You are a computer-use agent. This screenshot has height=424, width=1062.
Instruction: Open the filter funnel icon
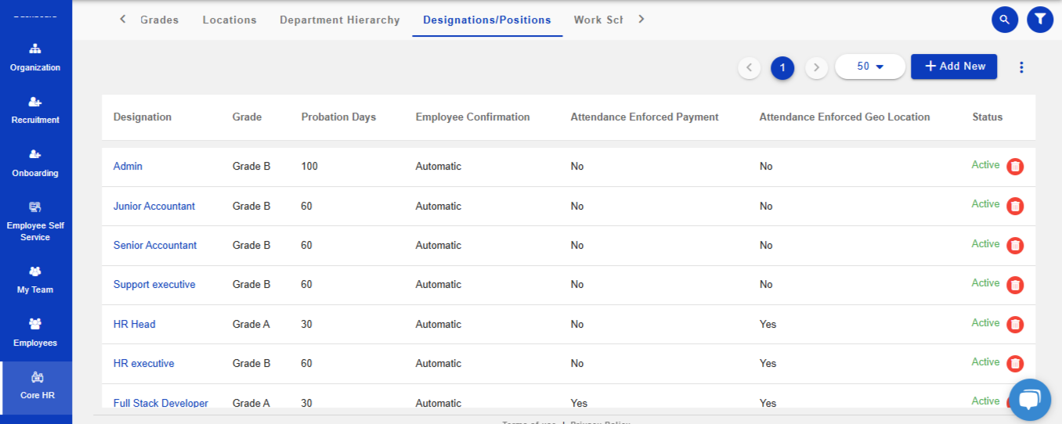(x=1039, y=20)
